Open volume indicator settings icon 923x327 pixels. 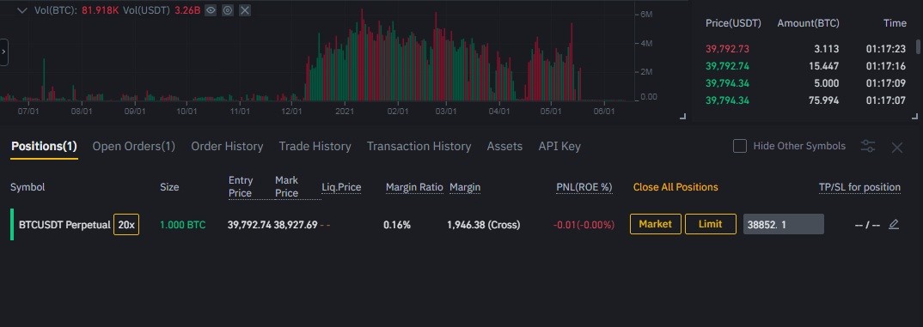228,10
